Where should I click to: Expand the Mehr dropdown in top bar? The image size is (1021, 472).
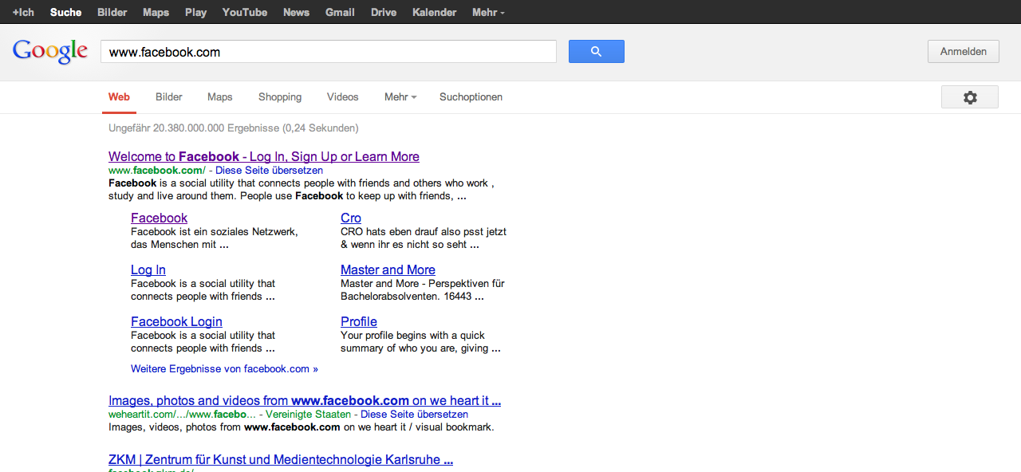pyautogui.click(x=487, y=12)
